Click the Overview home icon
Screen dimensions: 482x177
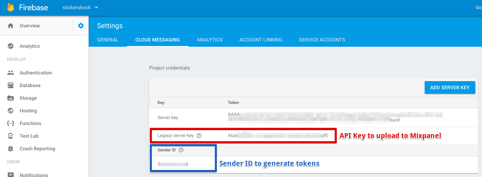(11, 26)
